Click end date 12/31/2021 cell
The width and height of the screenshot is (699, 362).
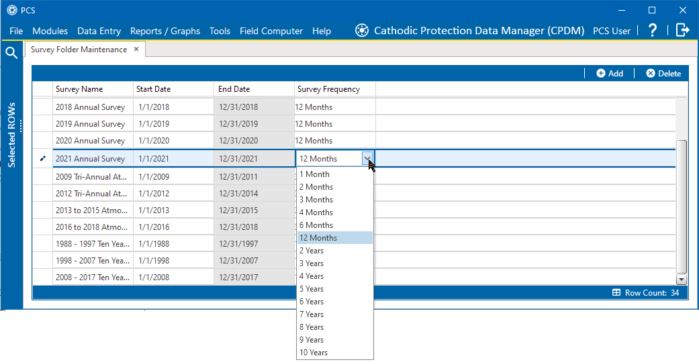[x=254, y=158]
